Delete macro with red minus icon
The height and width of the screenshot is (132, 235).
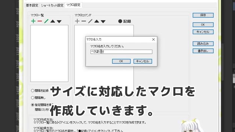[40, 21]
